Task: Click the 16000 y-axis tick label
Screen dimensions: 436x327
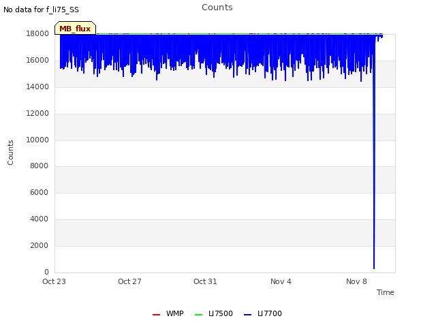Action: pos(37,61)
